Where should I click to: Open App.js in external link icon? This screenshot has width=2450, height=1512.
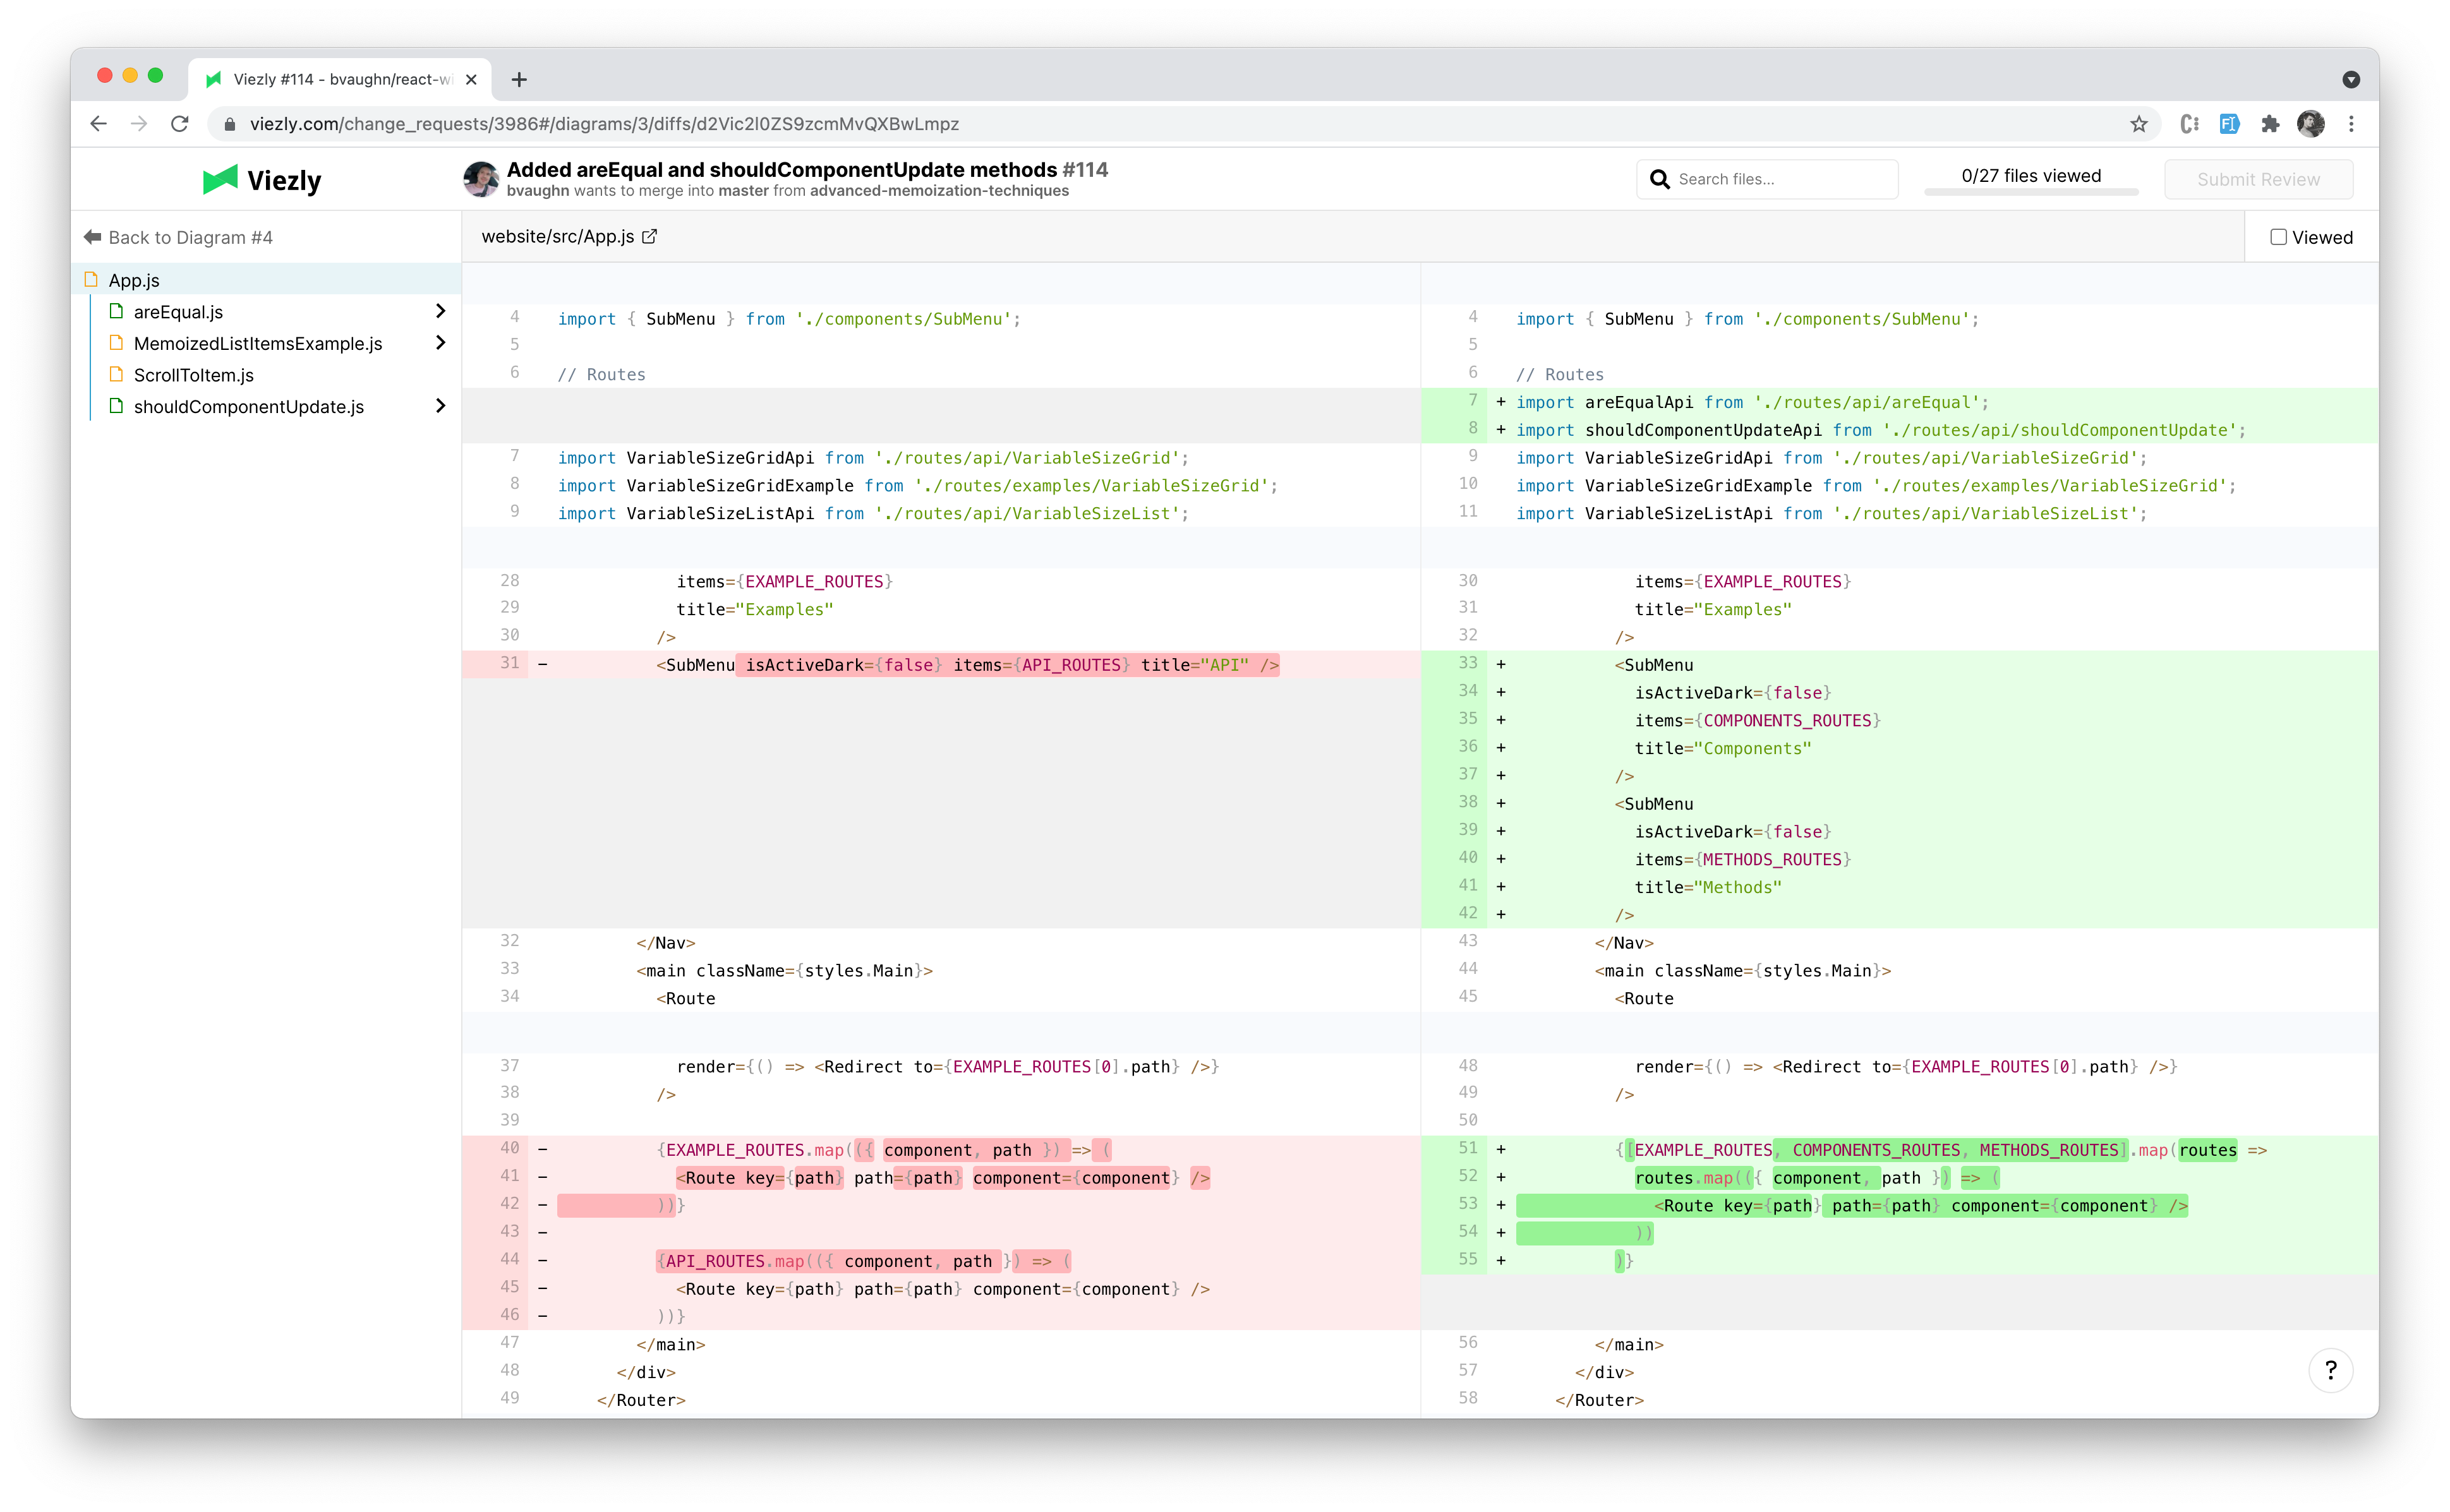tap(649, 237)
